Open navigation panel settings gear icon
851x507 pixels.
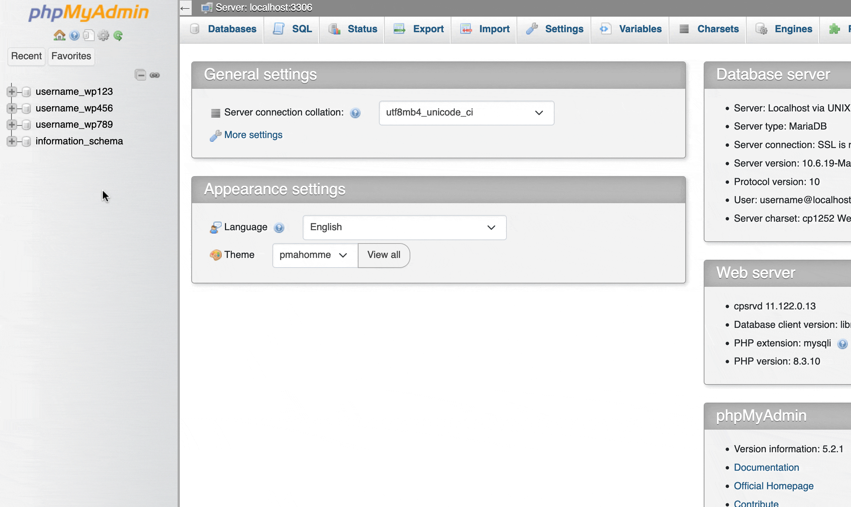(103, 36)
